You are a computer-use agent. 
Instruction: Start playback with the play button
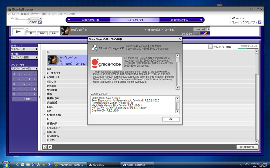point(18,32)
